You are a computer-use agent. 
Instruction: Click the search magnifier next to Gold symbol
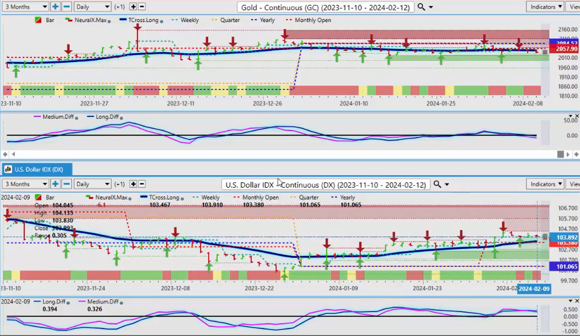tap(421, 7)
